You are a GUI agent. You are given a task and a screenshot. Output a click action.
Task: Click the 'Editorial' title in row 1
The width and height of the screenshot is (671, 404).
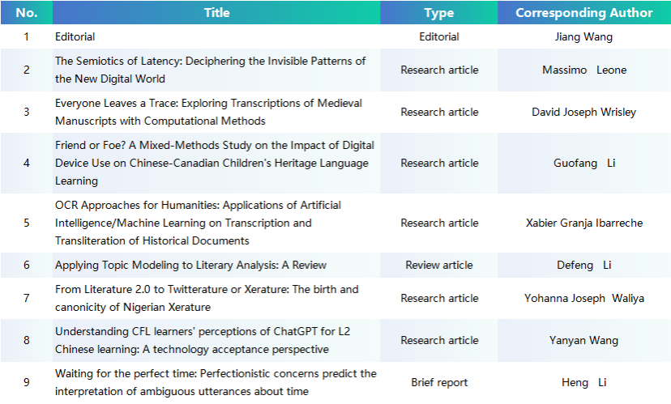pos(75,36)
